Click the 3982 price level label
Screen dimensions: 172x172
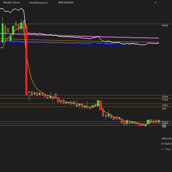(165, 25)
